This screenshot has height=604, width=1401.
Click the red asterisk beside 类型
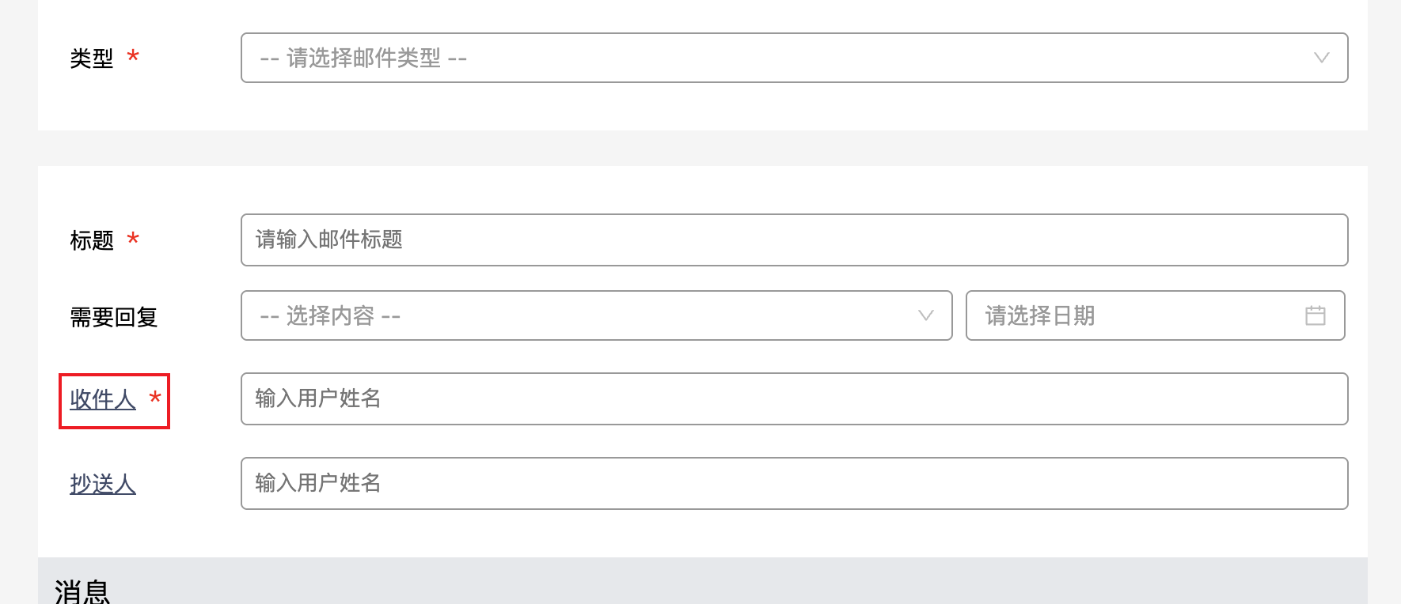(x=133, y=57)
